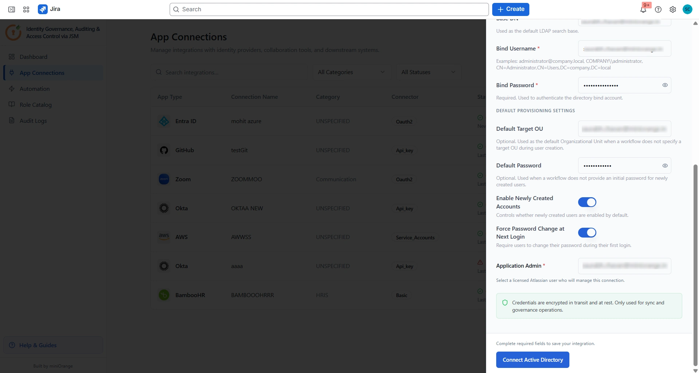This screenshot has height=373, width=699.
Task: Click the Bind Username input
Action: pyautogui.click(x=624, y=49)
